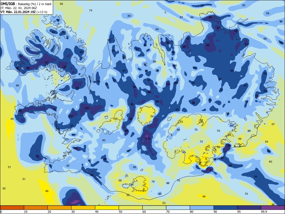This screenshot has width=285, height=214.
Task: Click the 'VT: Mán. 22.01.2024 19Z (+13 h)' line
Action: (24, 12)
